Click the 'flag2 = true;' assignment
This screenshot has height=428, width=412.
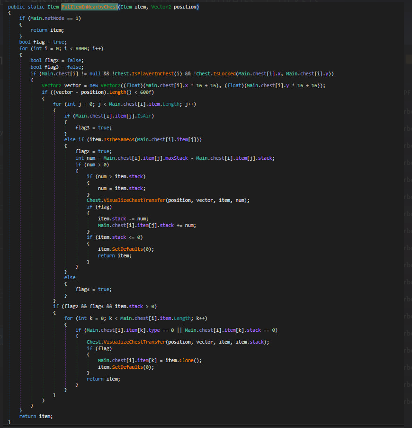[x=93, y=152]
